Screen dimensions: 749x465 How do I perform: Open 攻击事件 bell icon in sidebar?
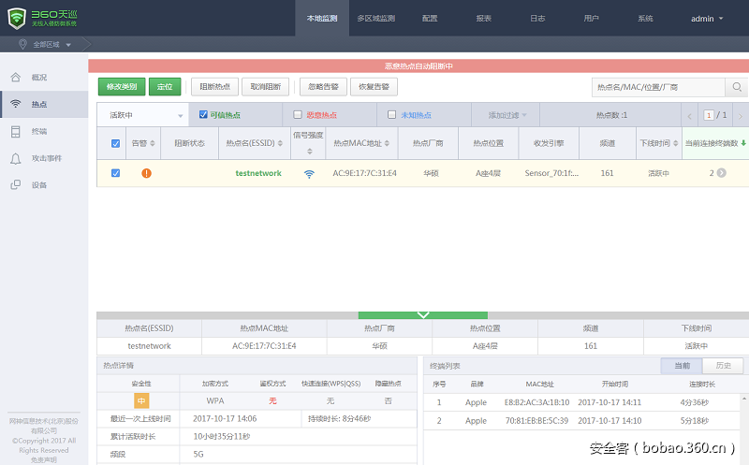click(x=15, y=159)
